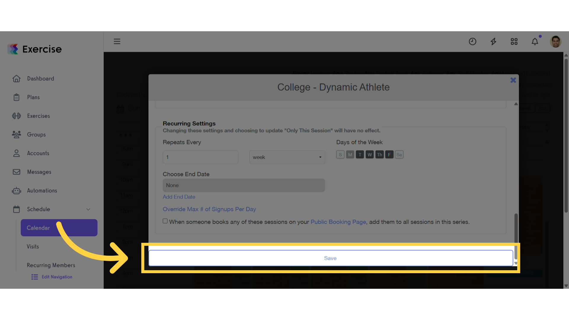
Task: Click the Choose End Date None field
Action: pyautogui.click(x=244, y=185)
